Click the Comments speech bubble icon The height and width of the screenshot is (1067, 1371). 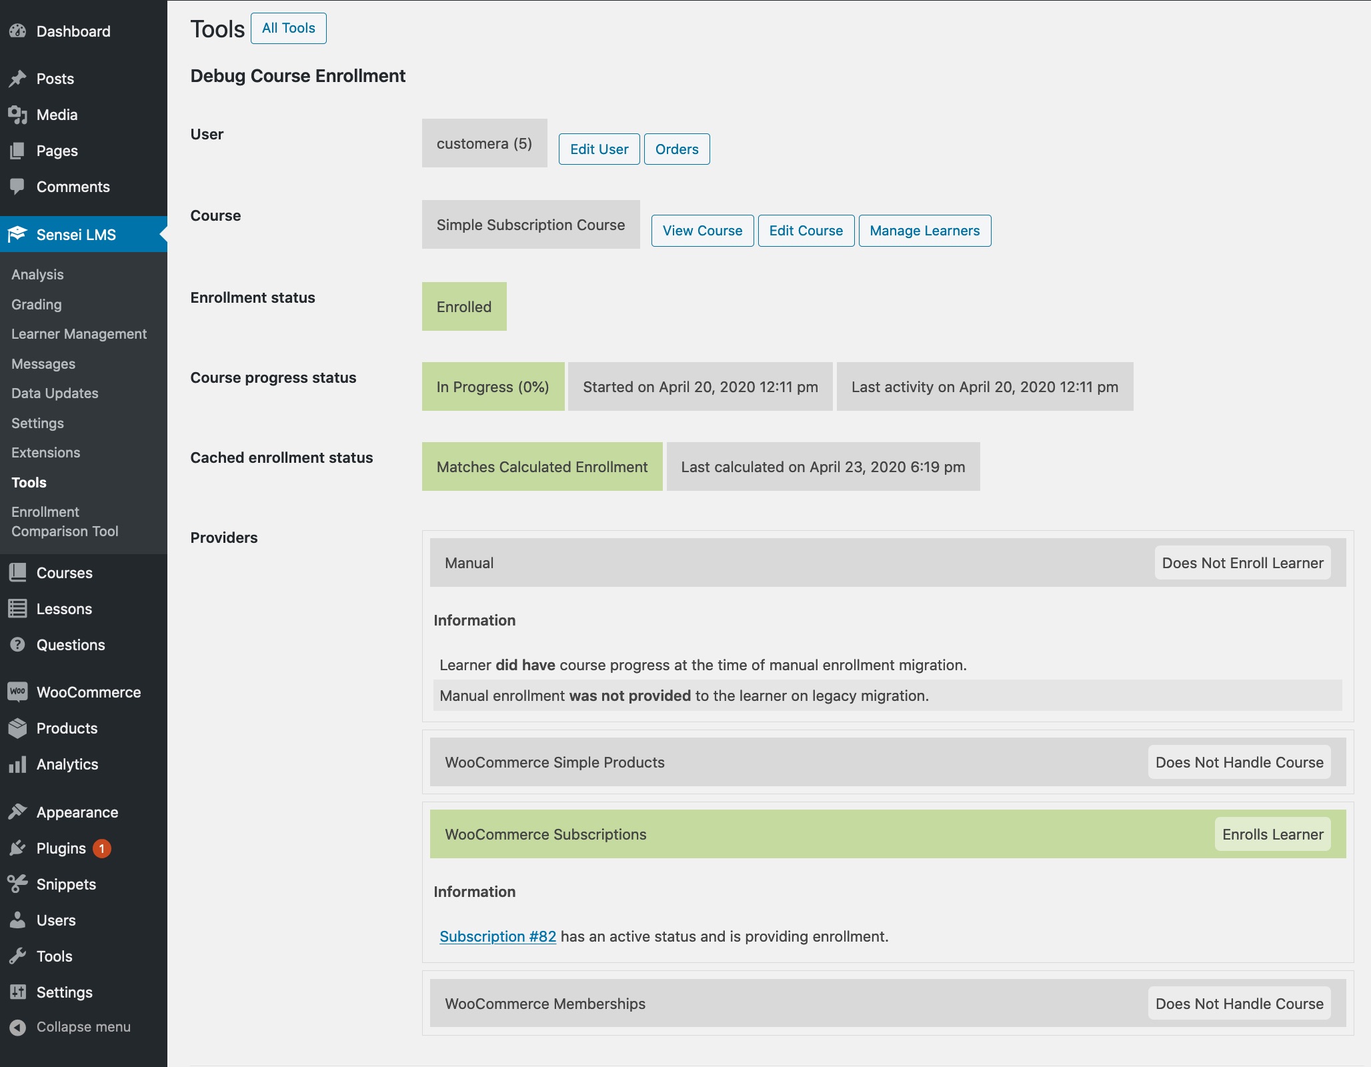tap(17, 187)
